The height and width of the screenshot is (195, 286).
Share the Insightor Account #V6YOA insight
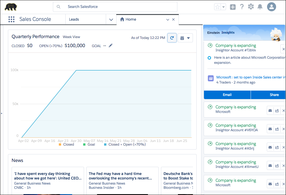pos(277,129)
